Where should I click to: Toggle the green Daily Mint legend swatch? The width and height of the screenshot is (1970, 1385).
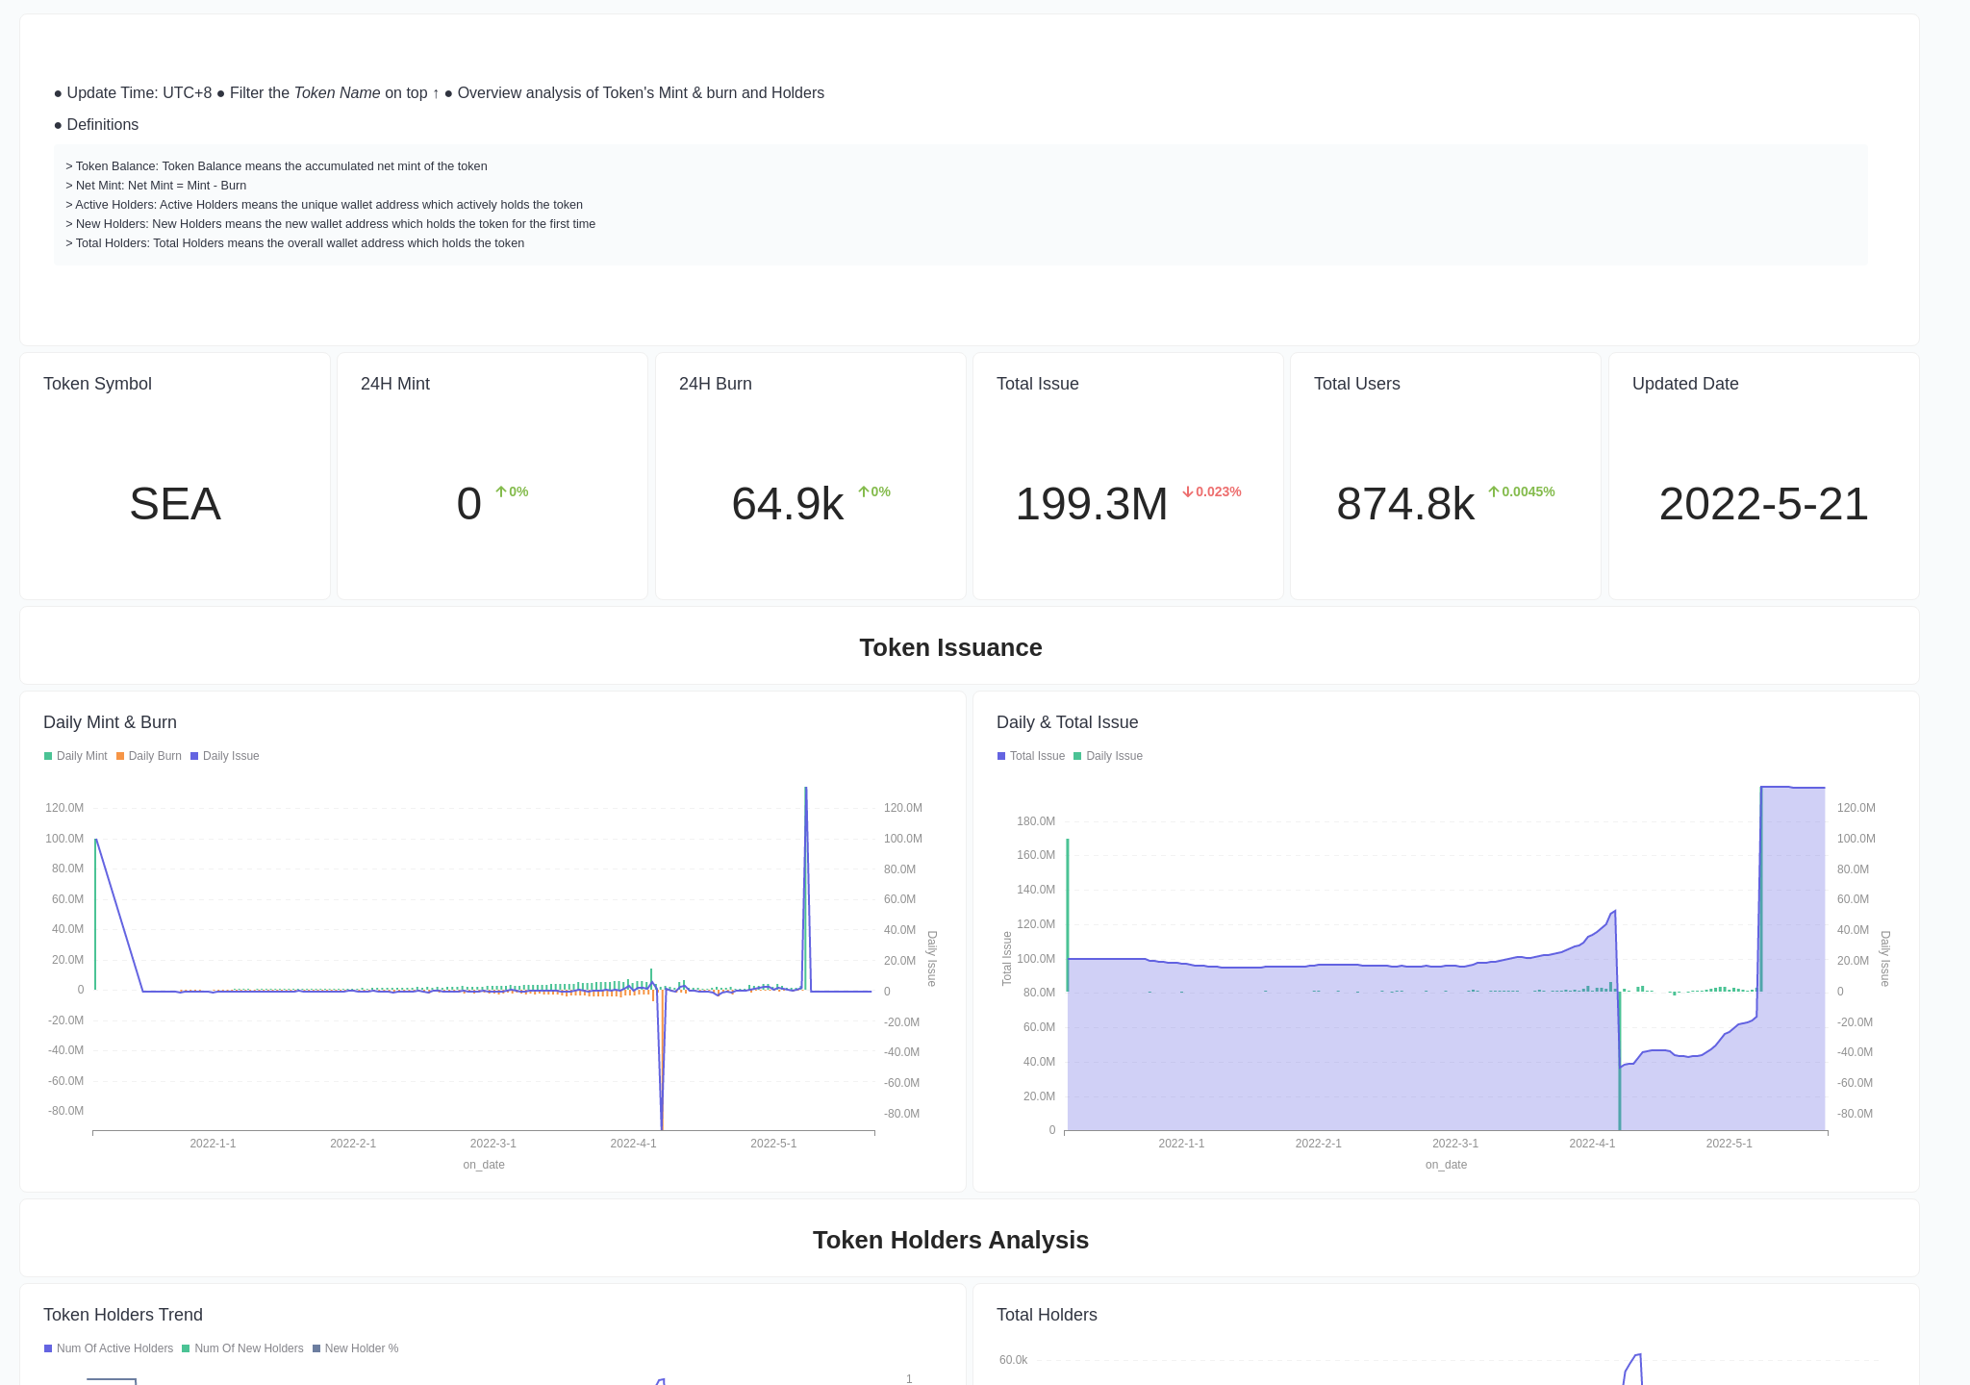pos(46,756)
